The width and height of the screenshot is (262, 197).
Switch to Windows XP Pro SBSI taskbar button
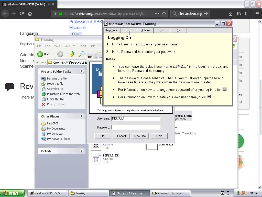pos(47,193)
